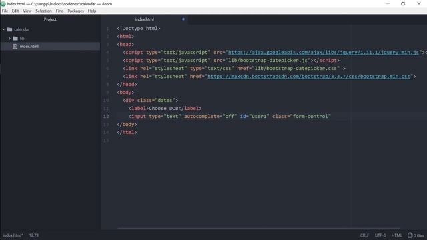Select the calendar root folder row
Viewport: 427px width, 240px height.
(50, 29)
